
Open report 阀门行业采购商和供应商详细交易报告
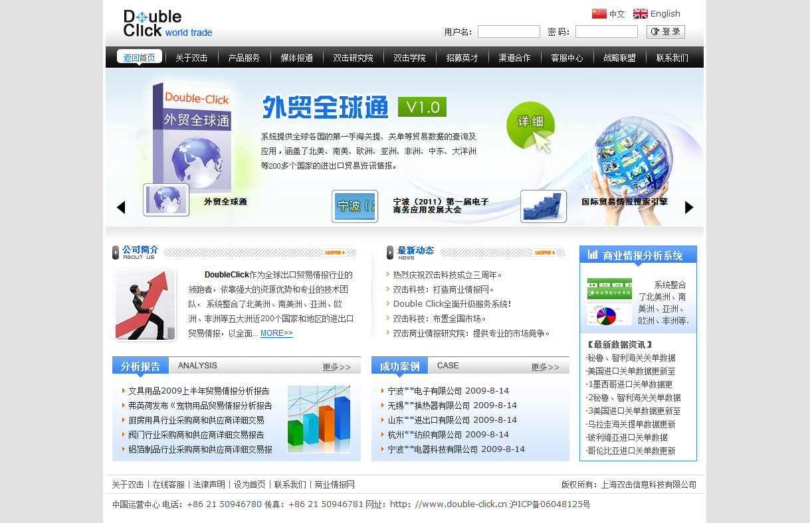196,435
